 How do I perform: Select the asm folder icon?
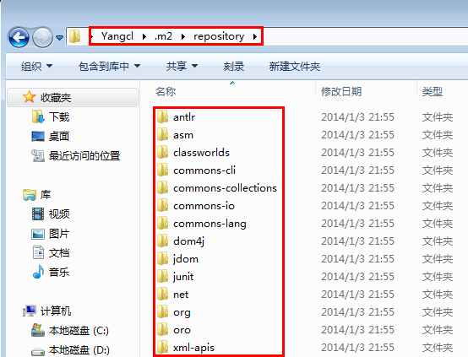(163, 134)
